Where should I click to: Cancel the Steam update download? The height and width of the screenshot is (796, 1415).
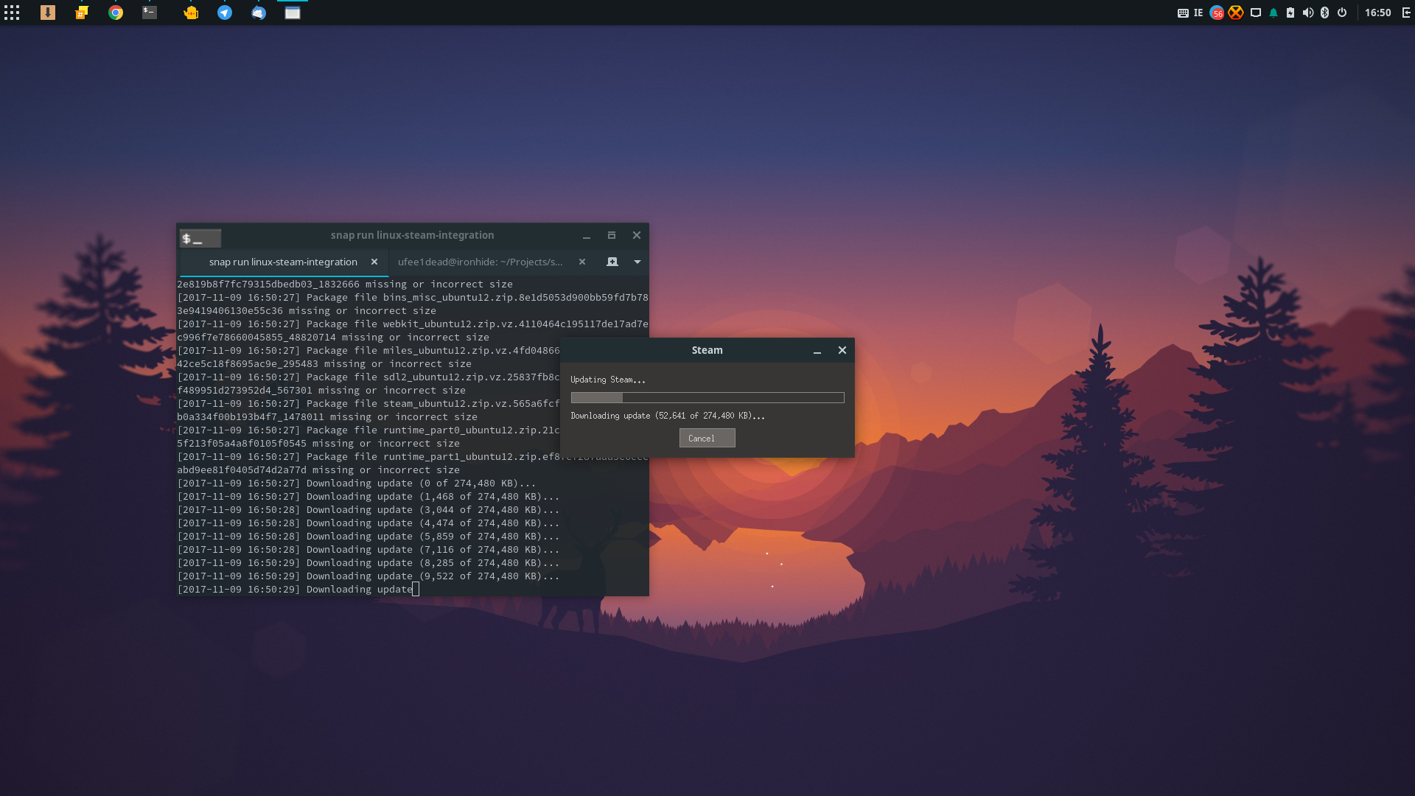point(707,438)
